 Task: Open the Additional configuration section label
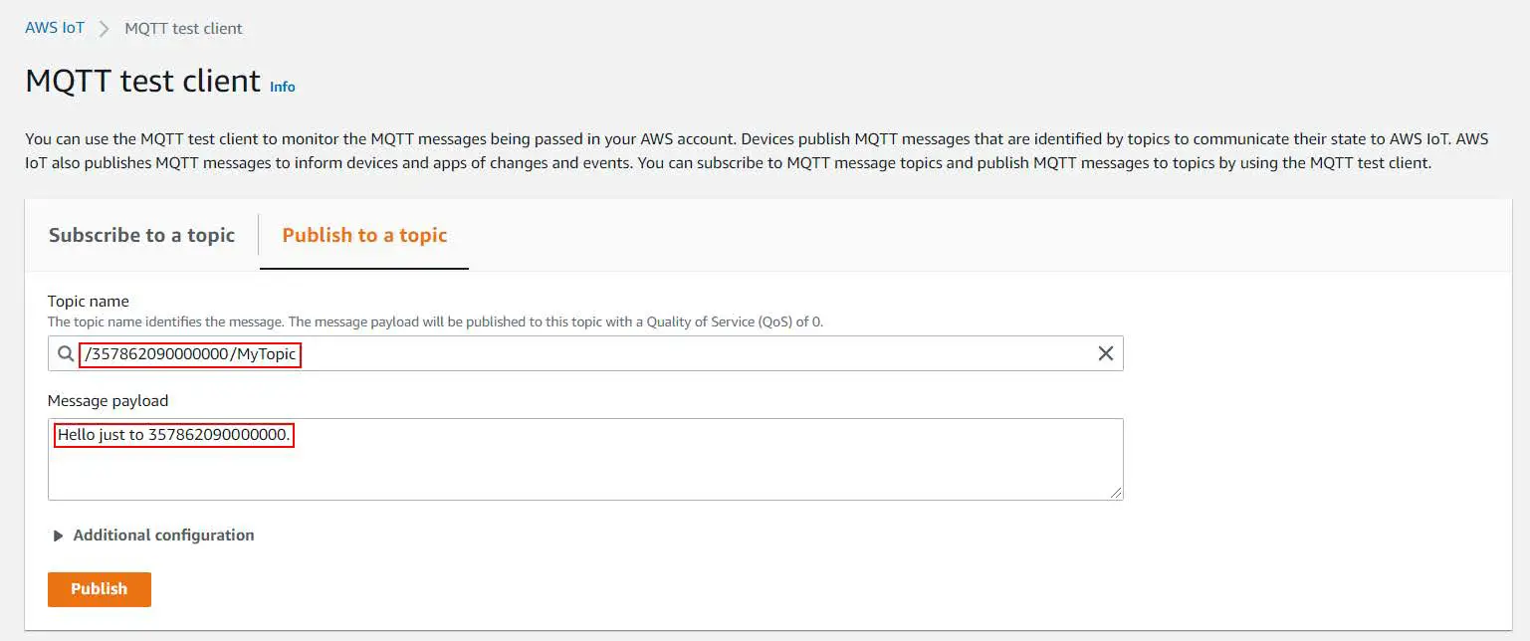point(163,535)
